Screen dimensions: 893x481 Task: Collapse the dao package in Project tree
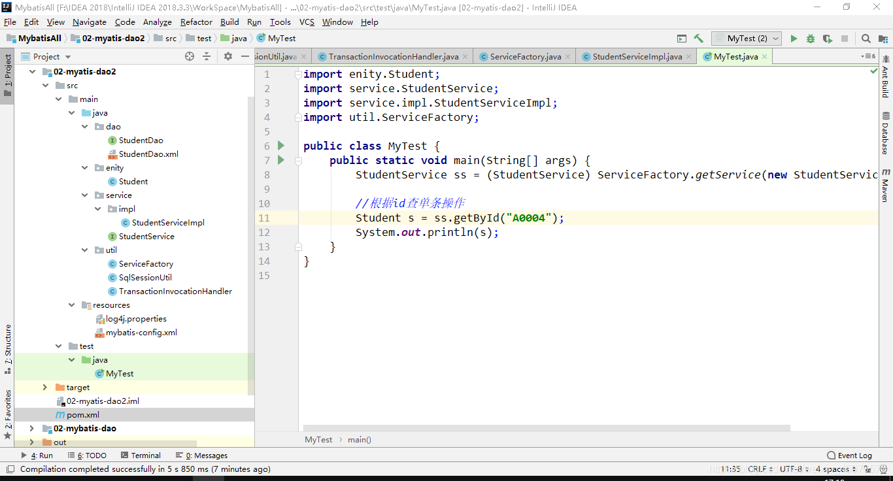[83, 126]
